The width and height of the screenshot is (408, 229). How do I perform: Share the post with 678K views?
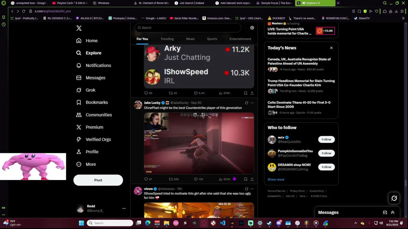coord(252,93)
